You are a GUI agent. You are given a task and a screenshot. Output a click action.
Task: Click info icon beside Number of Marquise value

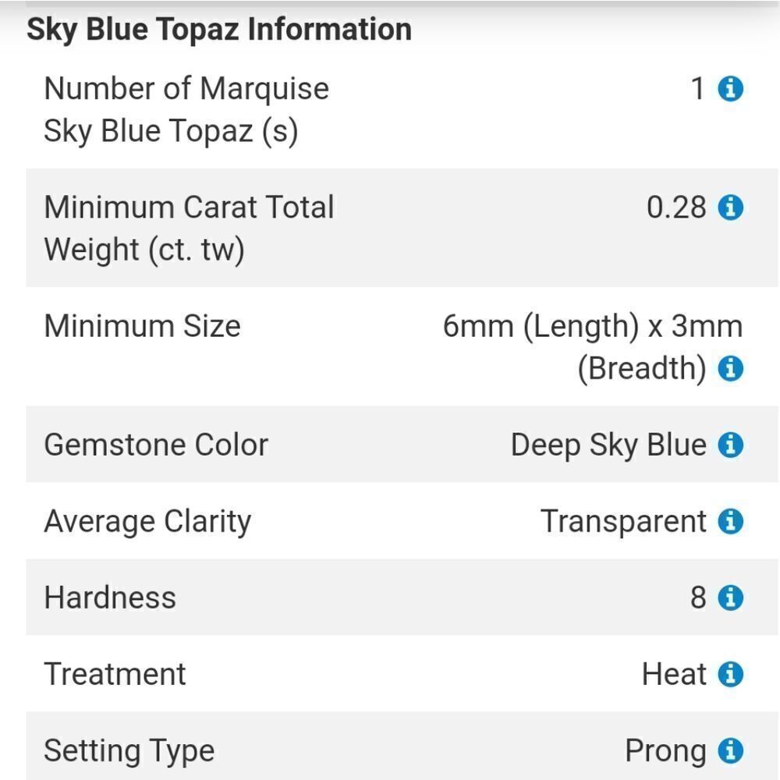click(730, 89)
